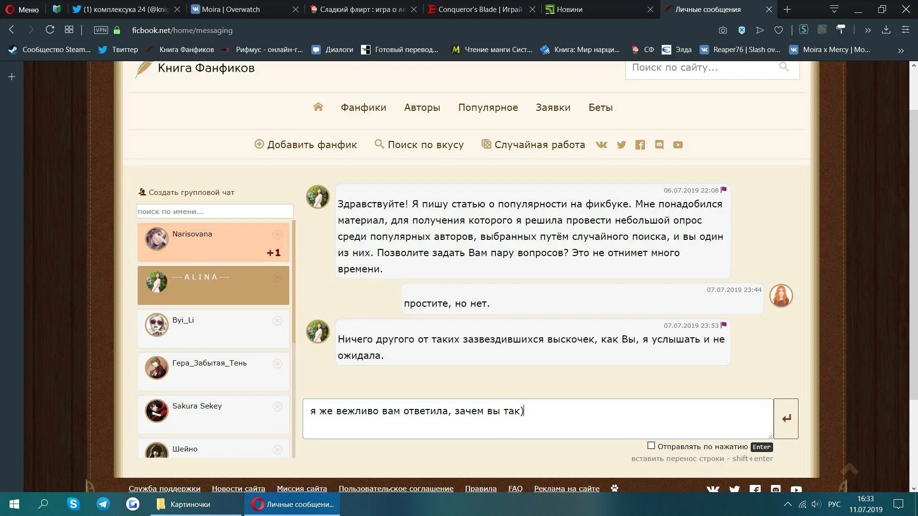Open the Фанфики navigation menu item
Screen dimensions: 918x516
(x=363, y=107)
